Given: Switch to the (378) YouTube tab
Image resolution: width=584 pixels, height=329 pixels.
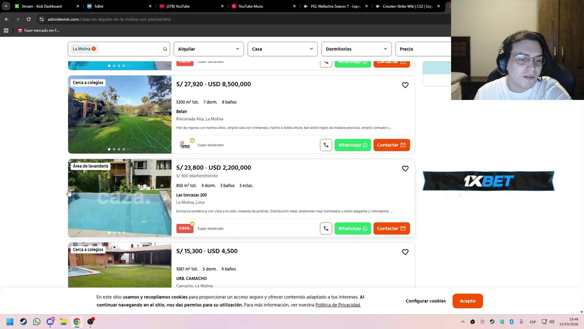Looking at the screenshot, I should pyautogui.click(x=191, y=6).
